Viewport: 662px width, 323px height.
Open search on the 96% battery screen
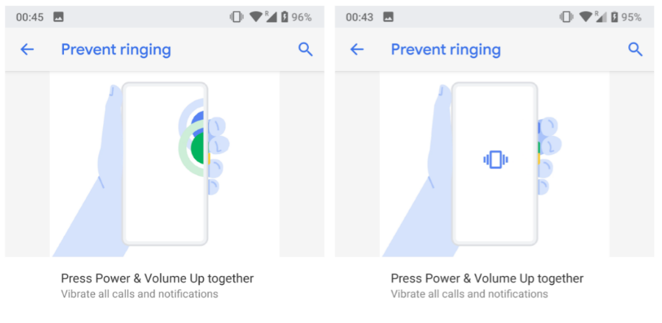point(305,49)
